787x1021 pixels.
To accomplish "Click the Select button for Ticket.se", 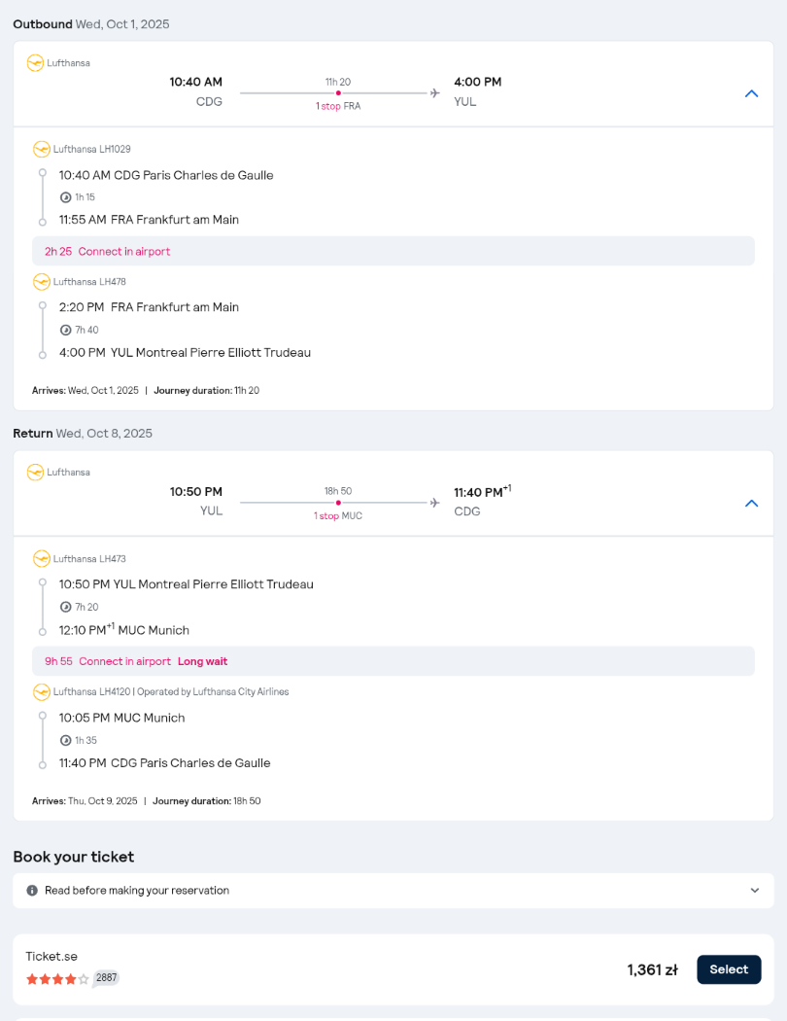I will 729,969.
